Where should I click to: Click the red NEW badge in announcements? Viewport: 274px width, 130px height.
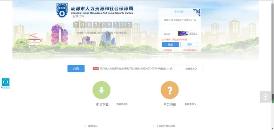coord(96,69)
